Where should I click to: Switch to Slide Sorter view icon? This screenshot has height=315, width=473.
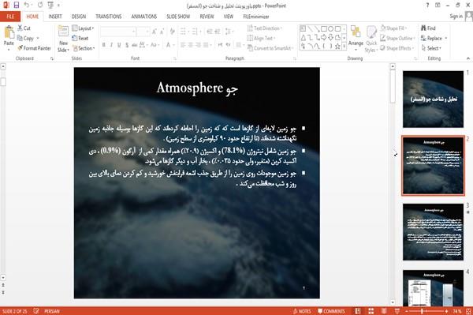(371, 311)
